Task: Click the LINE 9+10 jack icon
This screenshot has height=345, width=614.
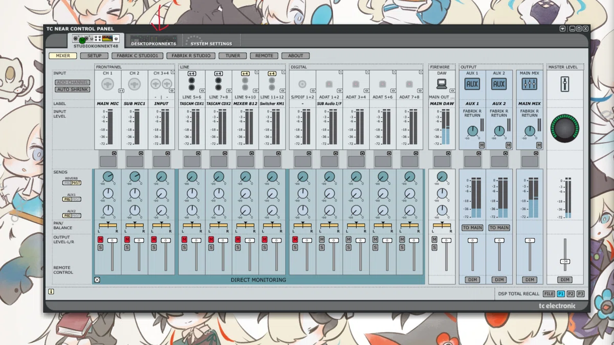Action: 245,84
